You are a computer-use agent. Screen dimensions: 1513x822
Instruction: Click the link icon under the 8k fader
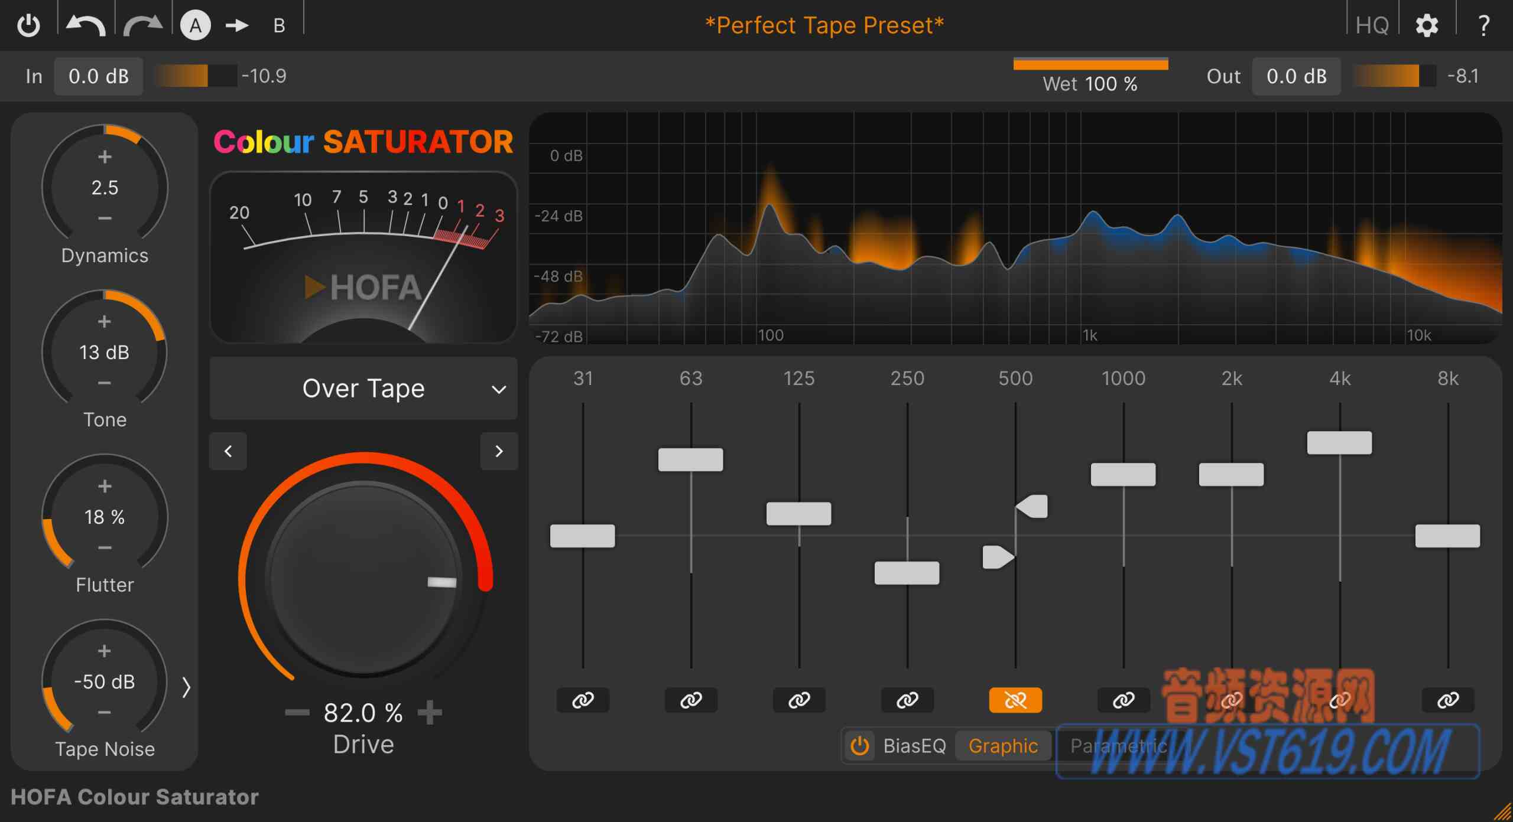[x=1448, y=700]
